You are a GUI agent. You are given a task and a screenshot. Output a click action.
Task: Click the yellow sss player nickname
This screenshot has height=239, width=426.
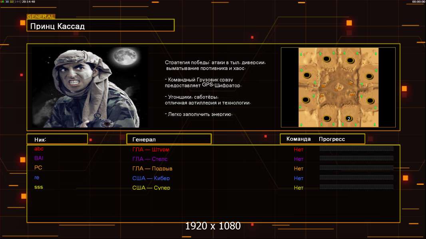[39, 187]
